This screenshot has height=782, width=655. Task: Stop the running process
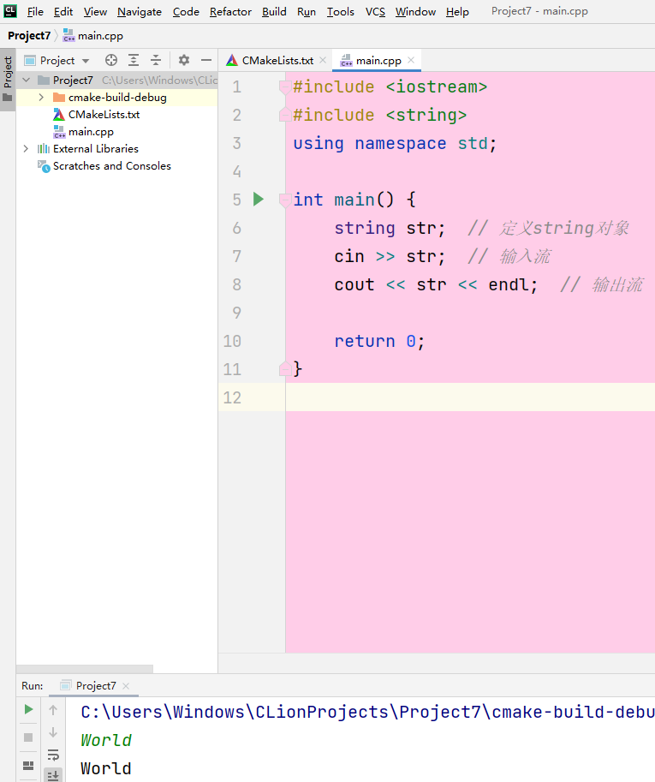tap(28, 737)
